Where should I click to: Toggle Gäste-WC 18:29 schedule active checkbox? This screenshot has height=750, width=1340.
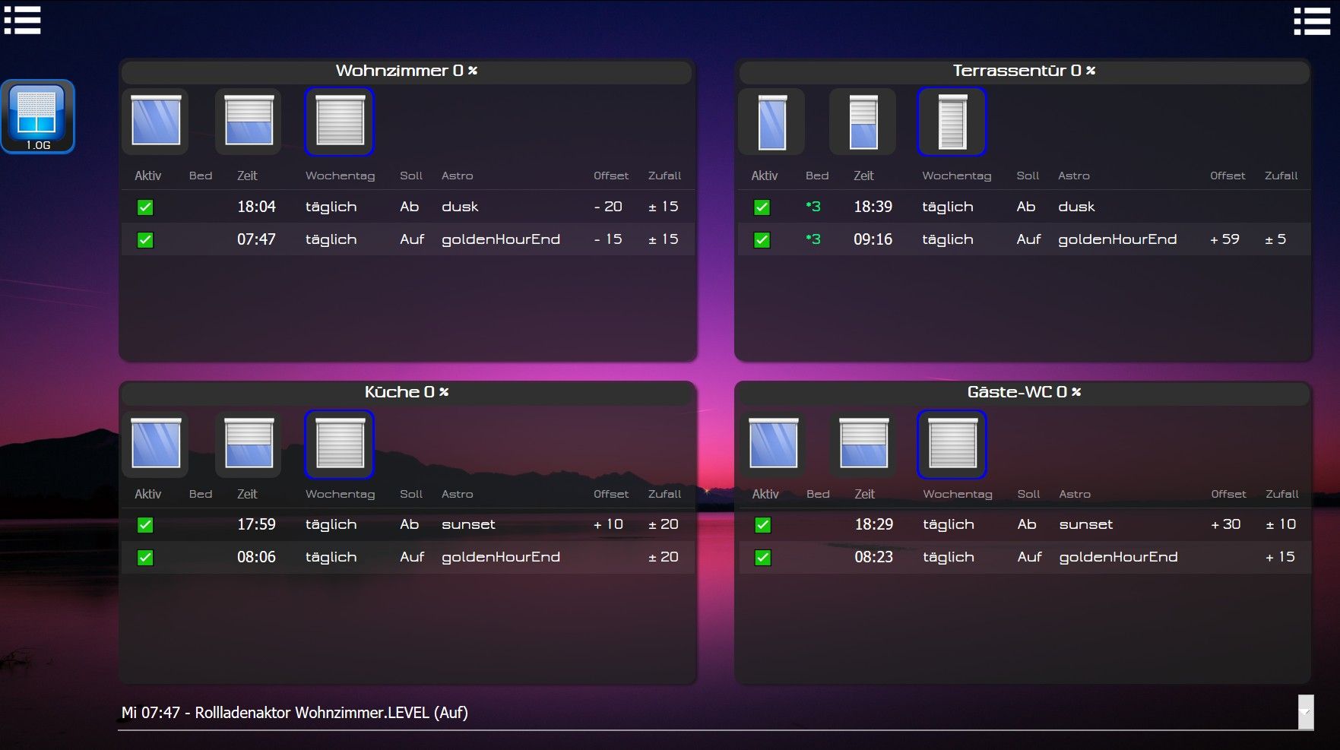click(x=763, y=525)
